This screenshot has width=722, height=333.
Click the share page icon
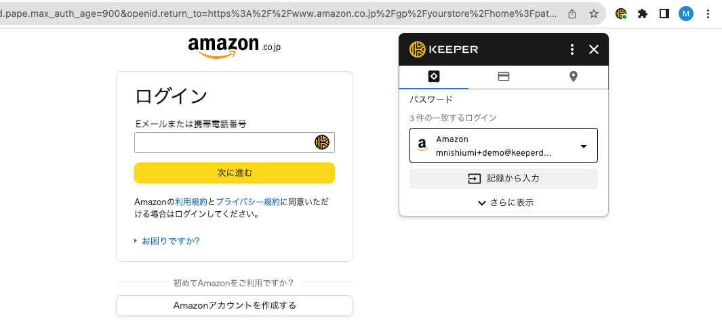point(573,14)
